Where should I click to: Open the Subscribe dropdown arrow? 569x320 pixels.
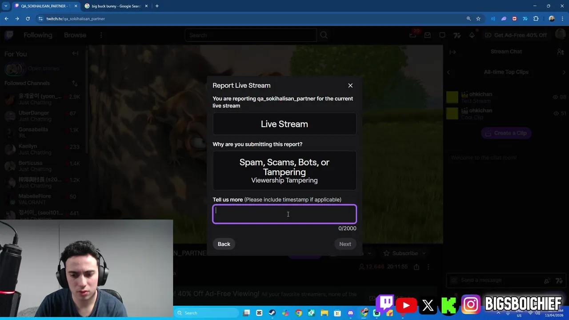tap(424, 253)
